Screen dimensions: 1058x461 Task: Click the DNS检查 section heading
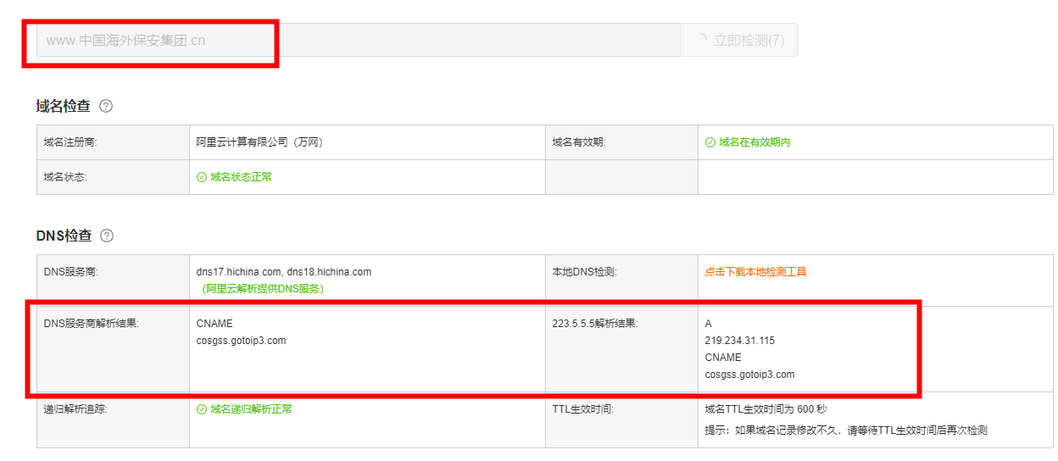pyautogui.click(x=64, y=236)
